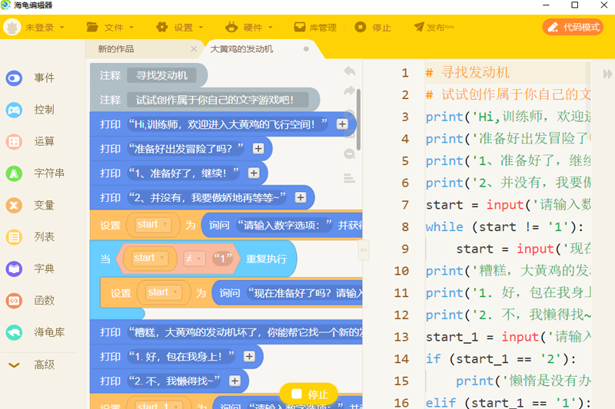Click 发布 (Publish) button
Image resolution: width=615 pixels, height=409 pixels.
point(434,28)
